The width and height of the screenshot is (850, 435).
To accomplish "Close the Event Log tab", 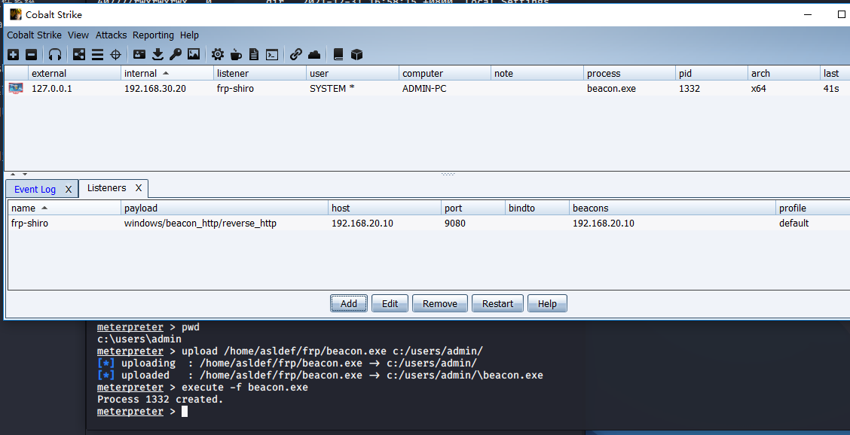I will (x=69, y=189).
